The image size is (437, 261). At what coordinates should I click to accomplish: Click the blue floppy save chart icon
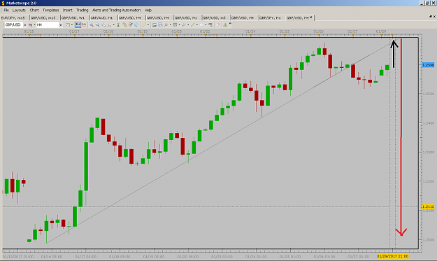pyautogui.click(x=160, y=24)
